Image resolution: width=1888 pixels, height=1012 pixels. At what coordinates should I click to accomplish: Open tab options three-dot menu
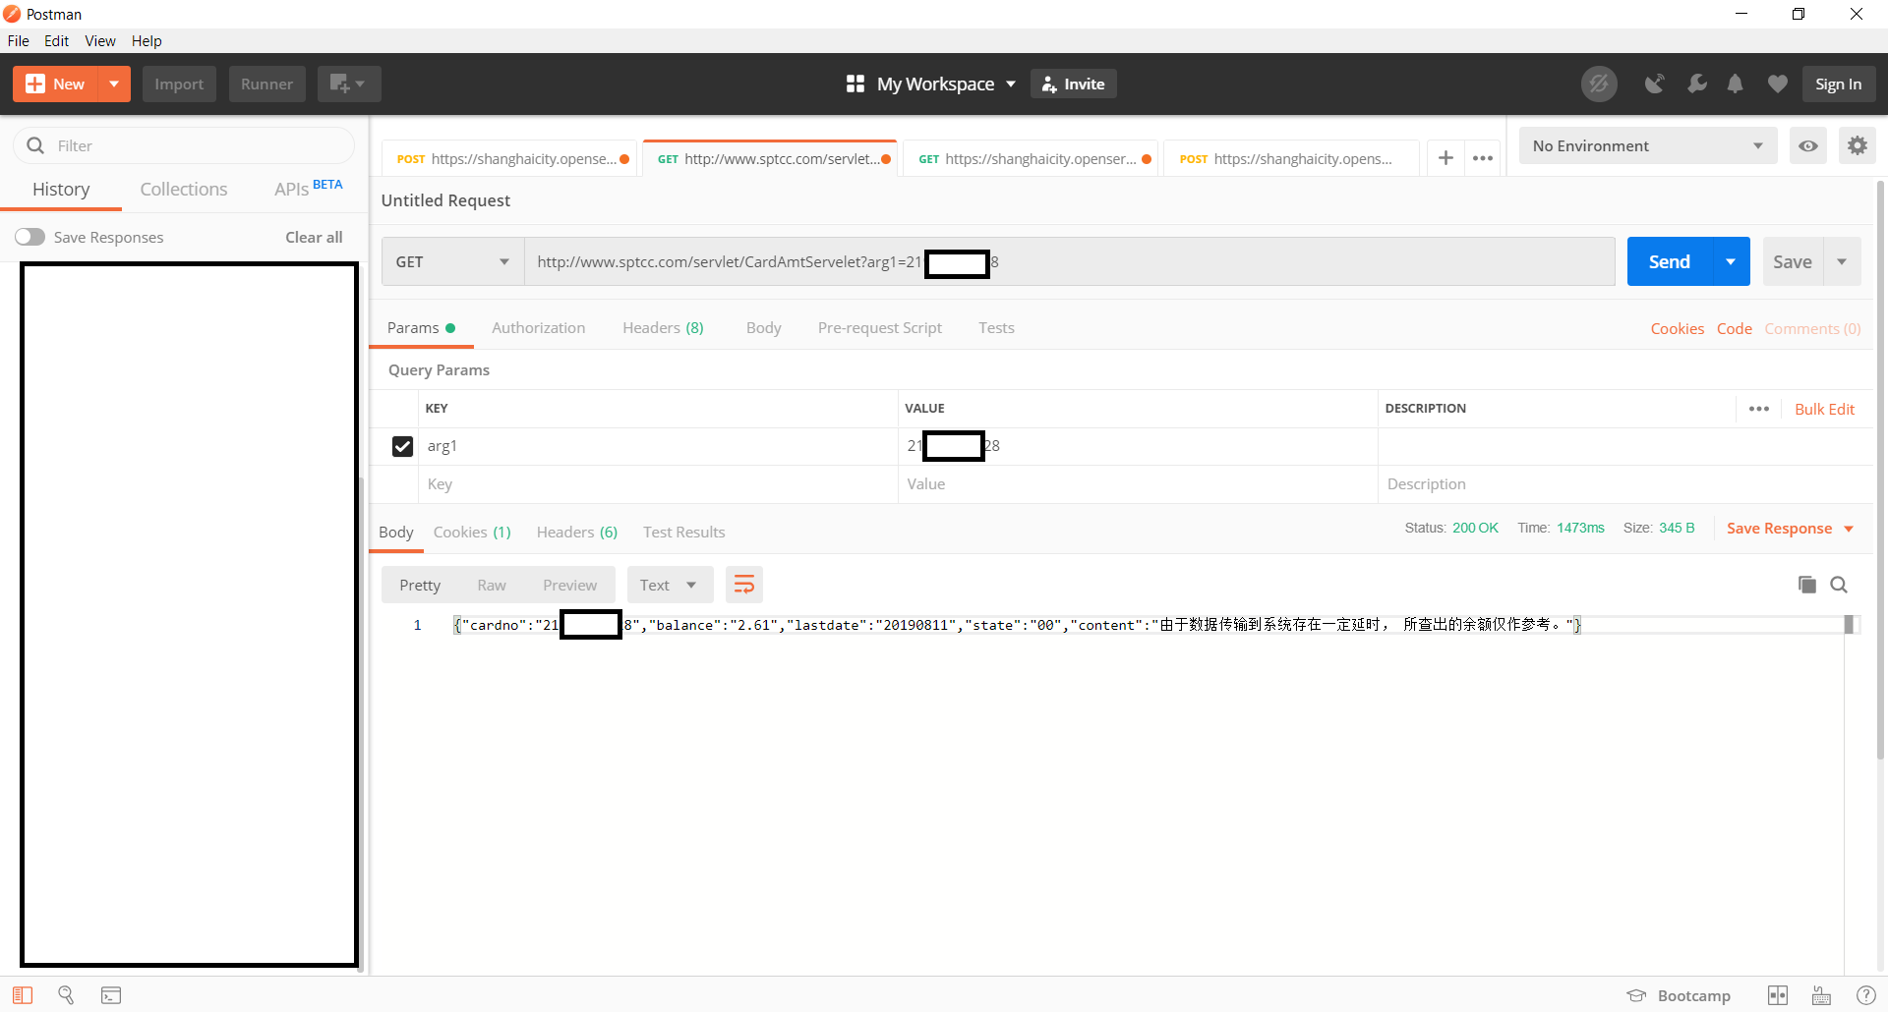[1483, 158]
